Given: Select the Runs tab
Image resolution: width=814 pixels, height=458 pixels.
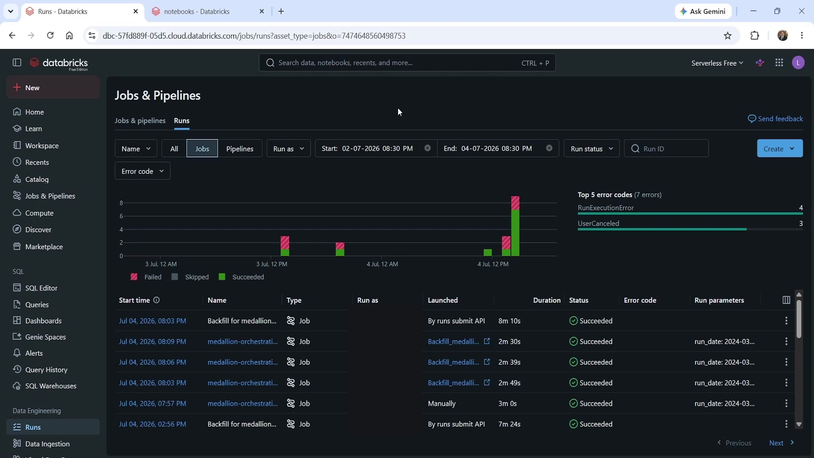Looking at the screenshot, I should [x=181, y=121].
